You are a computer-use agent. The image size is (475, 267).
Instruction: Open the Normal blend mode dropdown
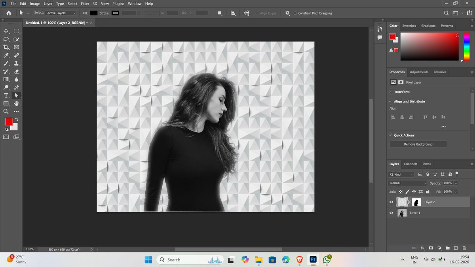click(408, 183)
